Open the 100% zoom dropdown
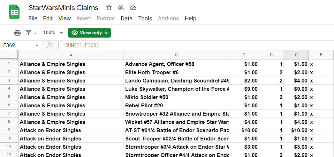 pos(53,33)
